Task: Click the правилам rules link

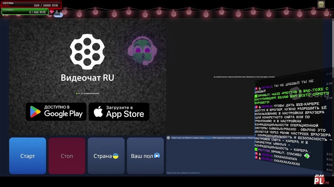Action: (208, 138)
